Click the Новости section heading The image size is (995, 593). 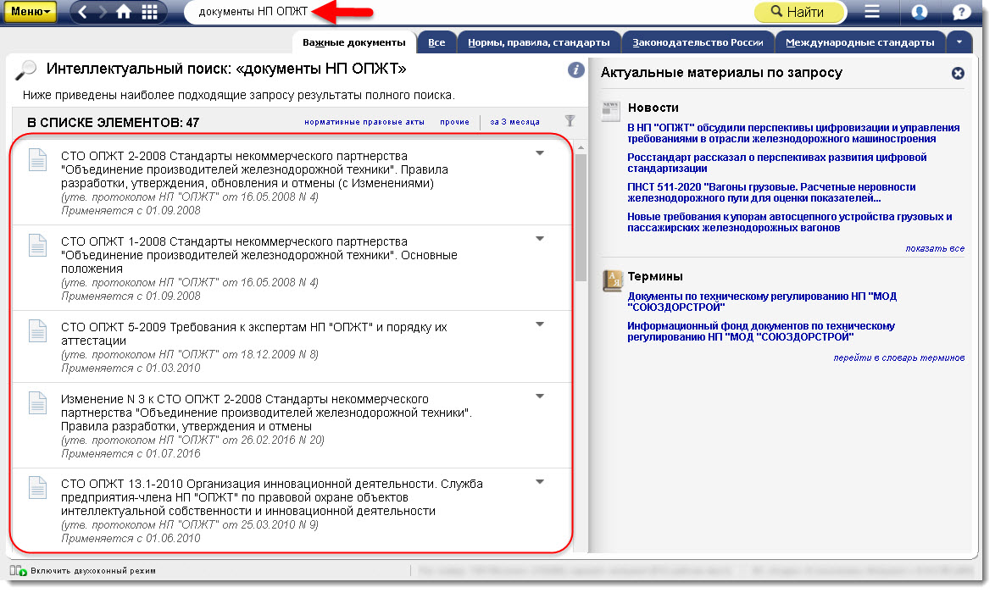tap(653, 108)
